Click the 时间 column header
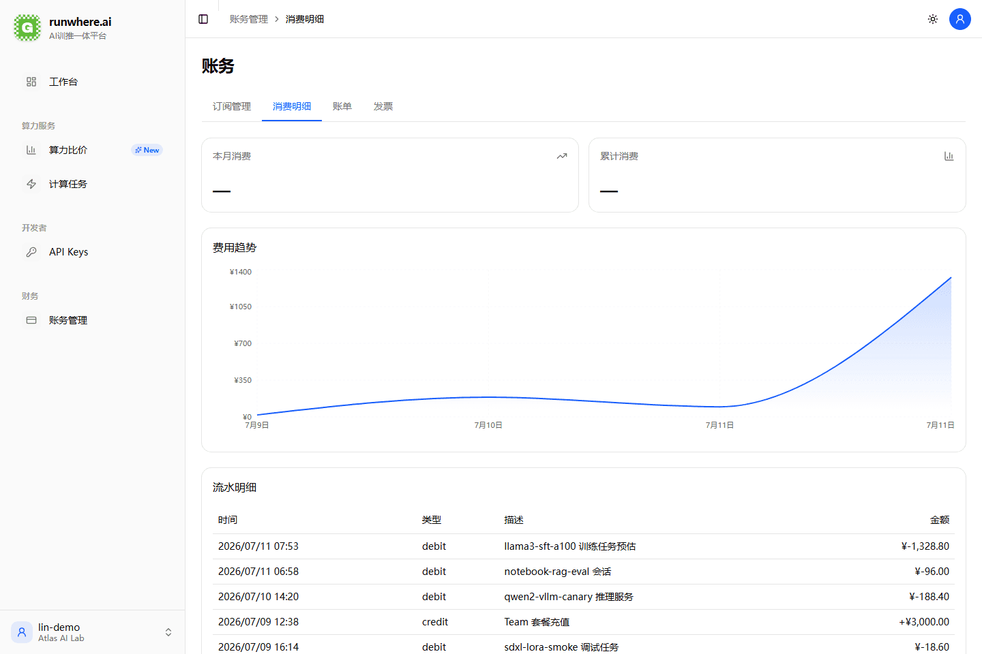982x654 pixels. [x=228, y=520]
